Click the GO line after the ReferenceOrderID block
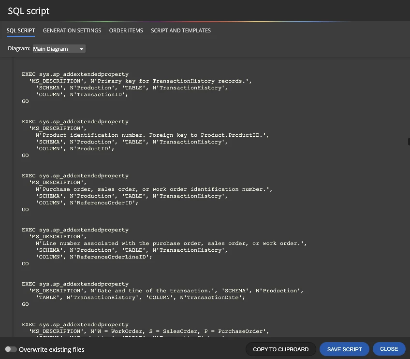The image size is (410, 359). [x=25, y=210]
